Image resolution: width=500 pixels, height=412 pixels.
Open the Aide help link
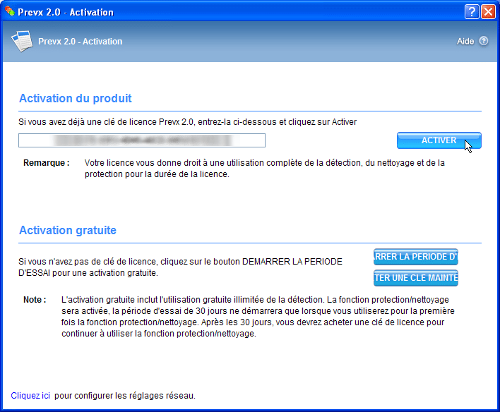pos(465,42)
